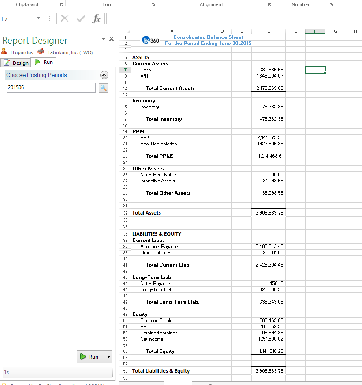Click the Name Box showing F7
This screenshot has height=385, width=362.
(18, 19)
